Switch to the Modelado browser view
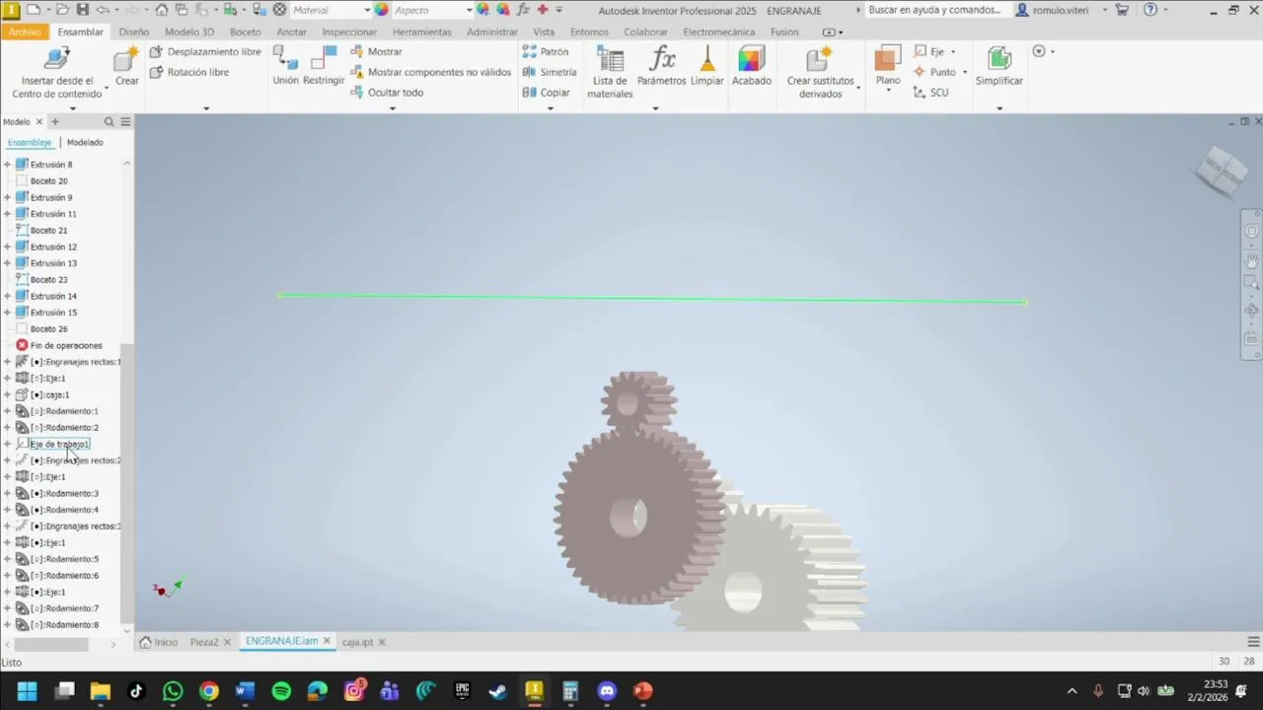This screenshot has width=1263, height=710. click(85, 143)
